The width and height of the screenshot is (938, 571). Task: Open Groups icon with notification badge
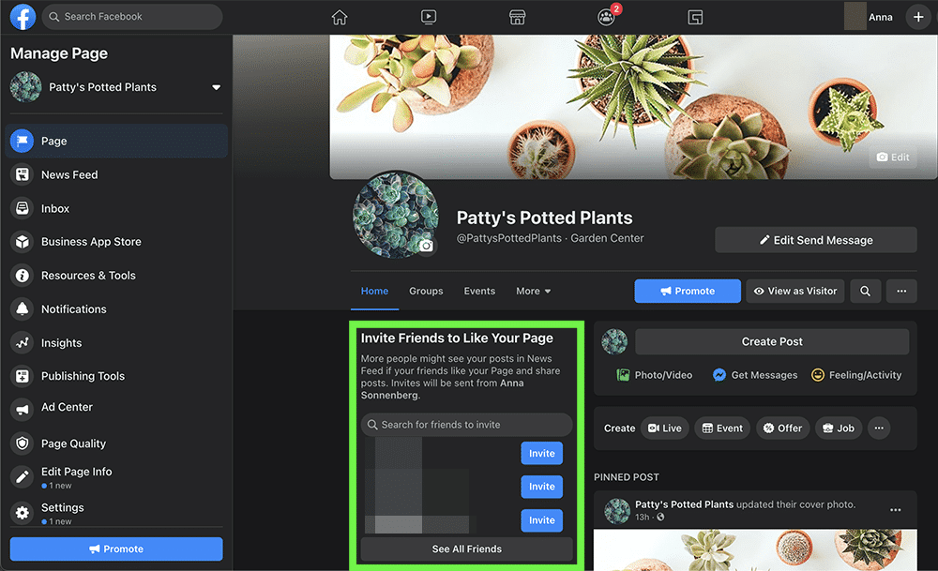point(606,17)
